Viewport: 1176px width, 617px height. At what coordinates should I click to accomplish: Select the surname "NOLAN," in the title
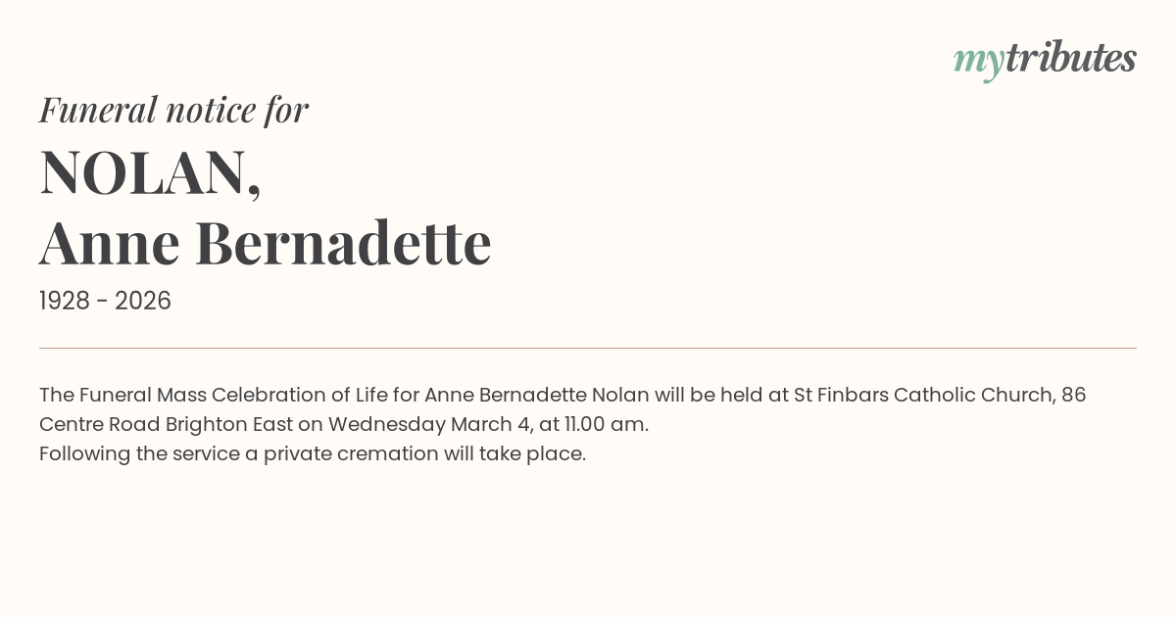pyautogui.click(x=150, y=172)
